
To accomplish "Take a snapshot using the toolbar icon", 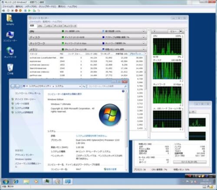I will (x=34, y=10).
